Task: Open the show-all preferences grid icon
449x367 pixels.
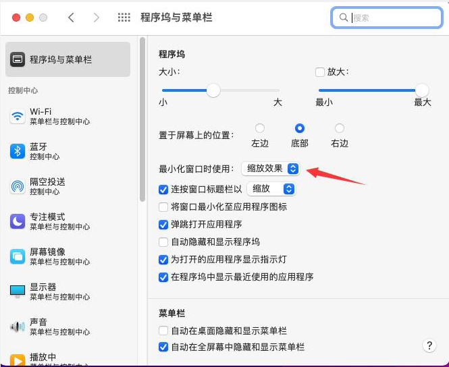Action: (x=124, y=18)
